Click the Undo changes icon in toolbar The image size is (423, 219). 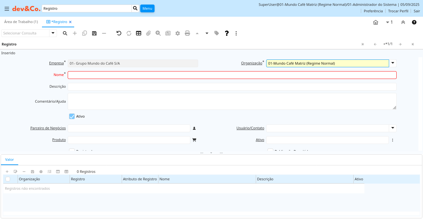coord(119,33)
